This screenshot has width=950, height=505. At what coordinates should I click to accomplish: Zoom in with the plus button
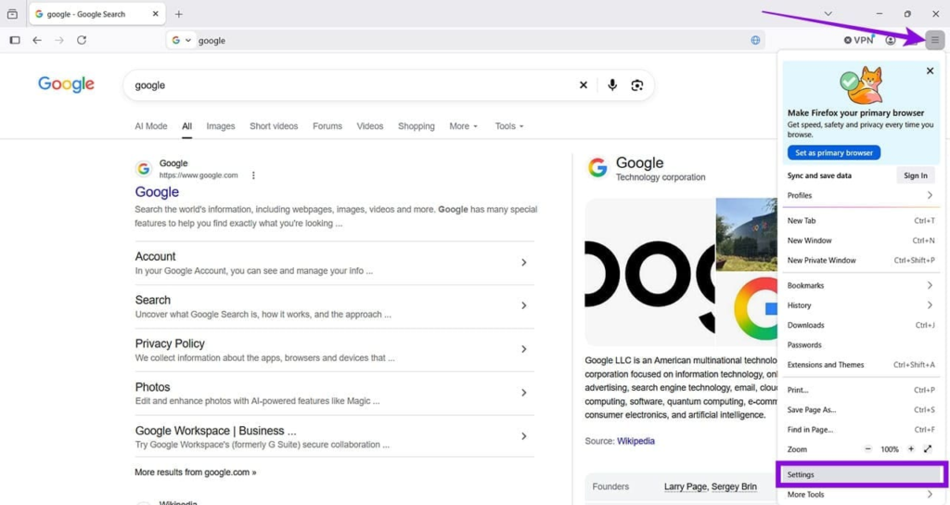click(911, 449)
